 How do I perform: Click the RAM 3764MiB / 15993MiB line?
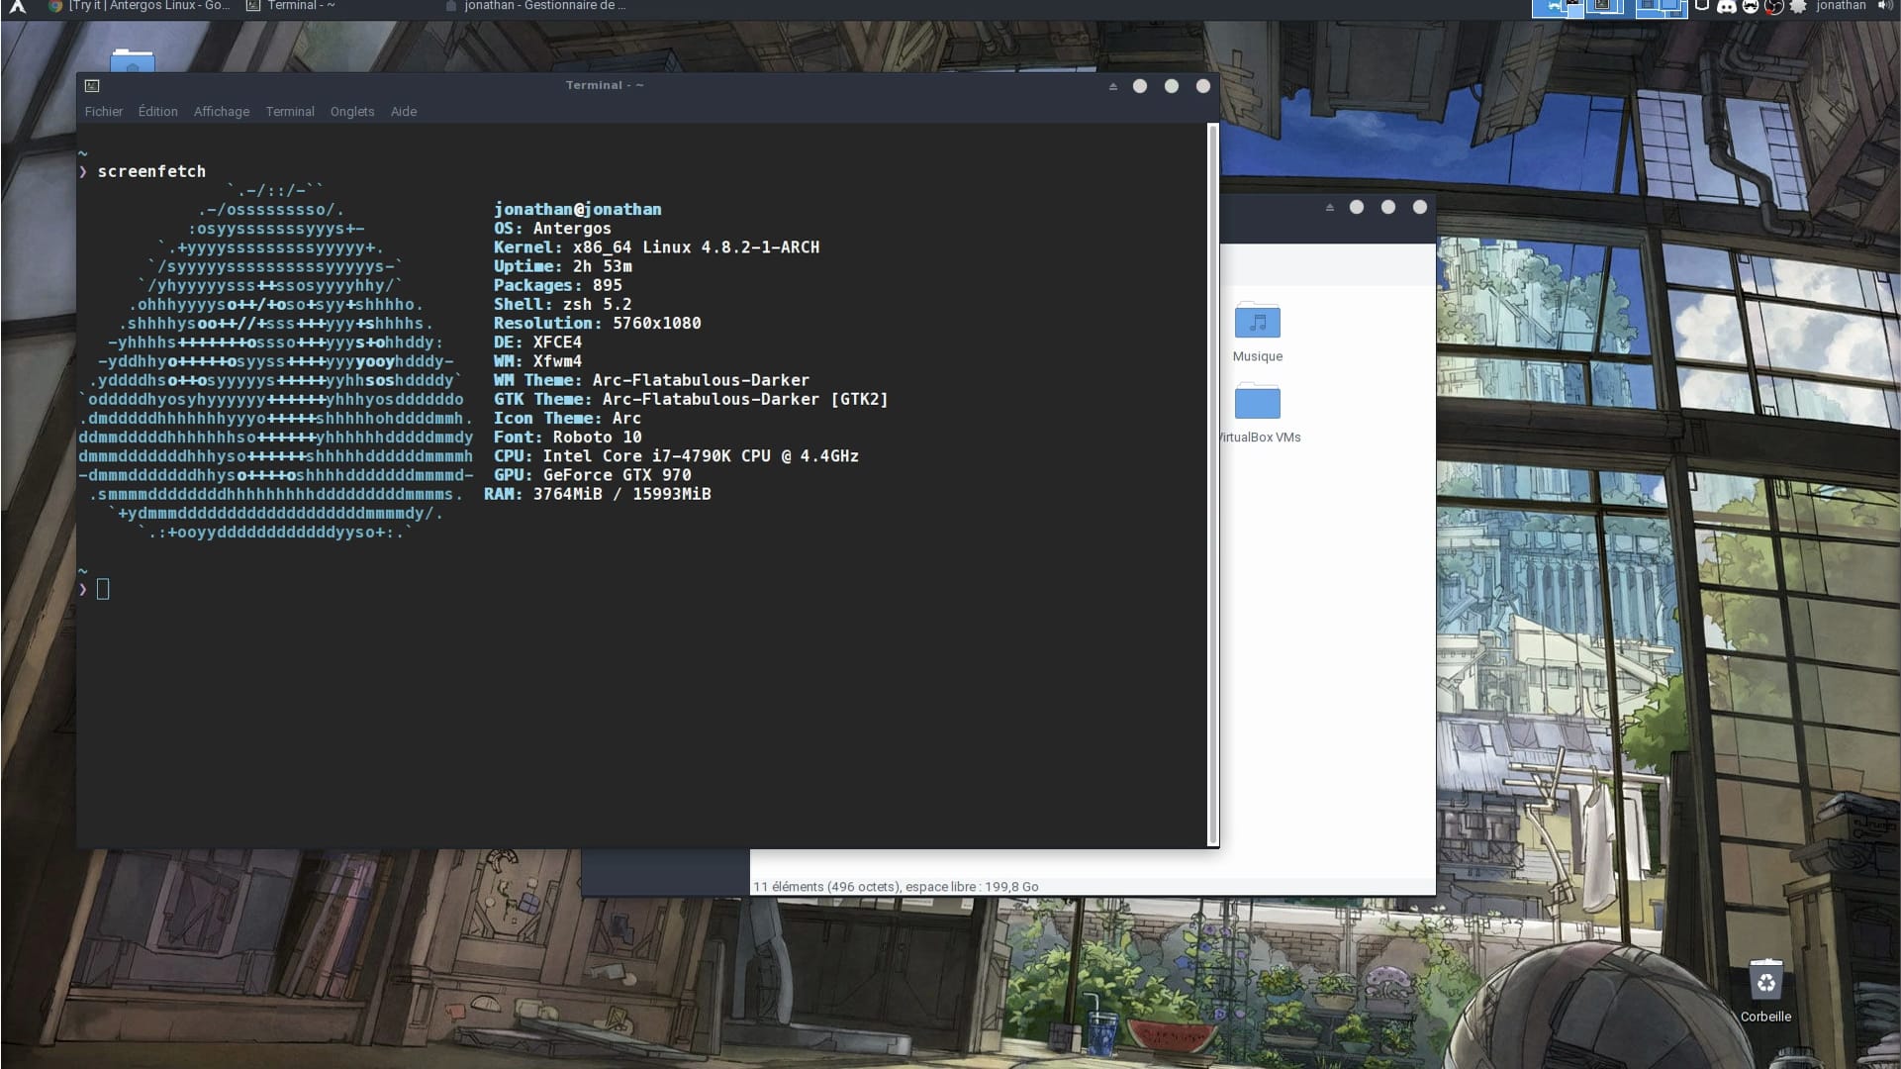click(597, 494)
